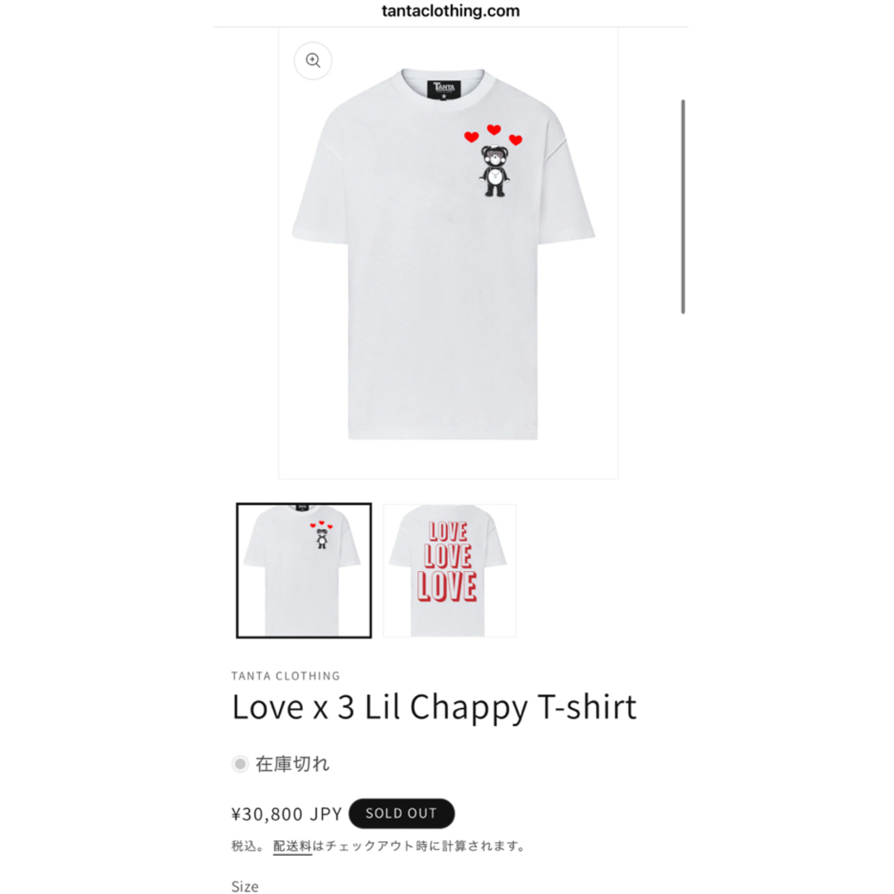Click the Size option label
Viewport: 894px width, 894px height.
[245, 886]
